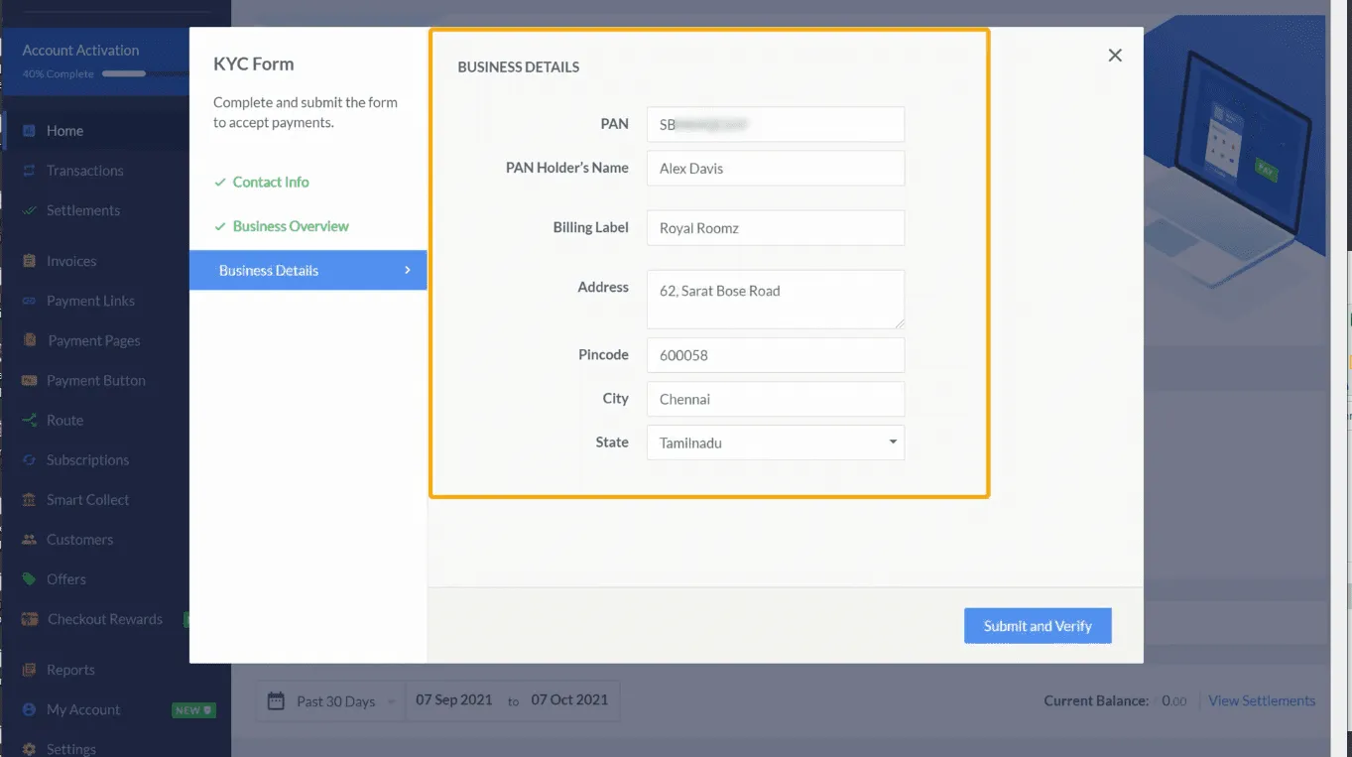Go to the Business Overview step
1352x757 pixels.
pos(290,226)
